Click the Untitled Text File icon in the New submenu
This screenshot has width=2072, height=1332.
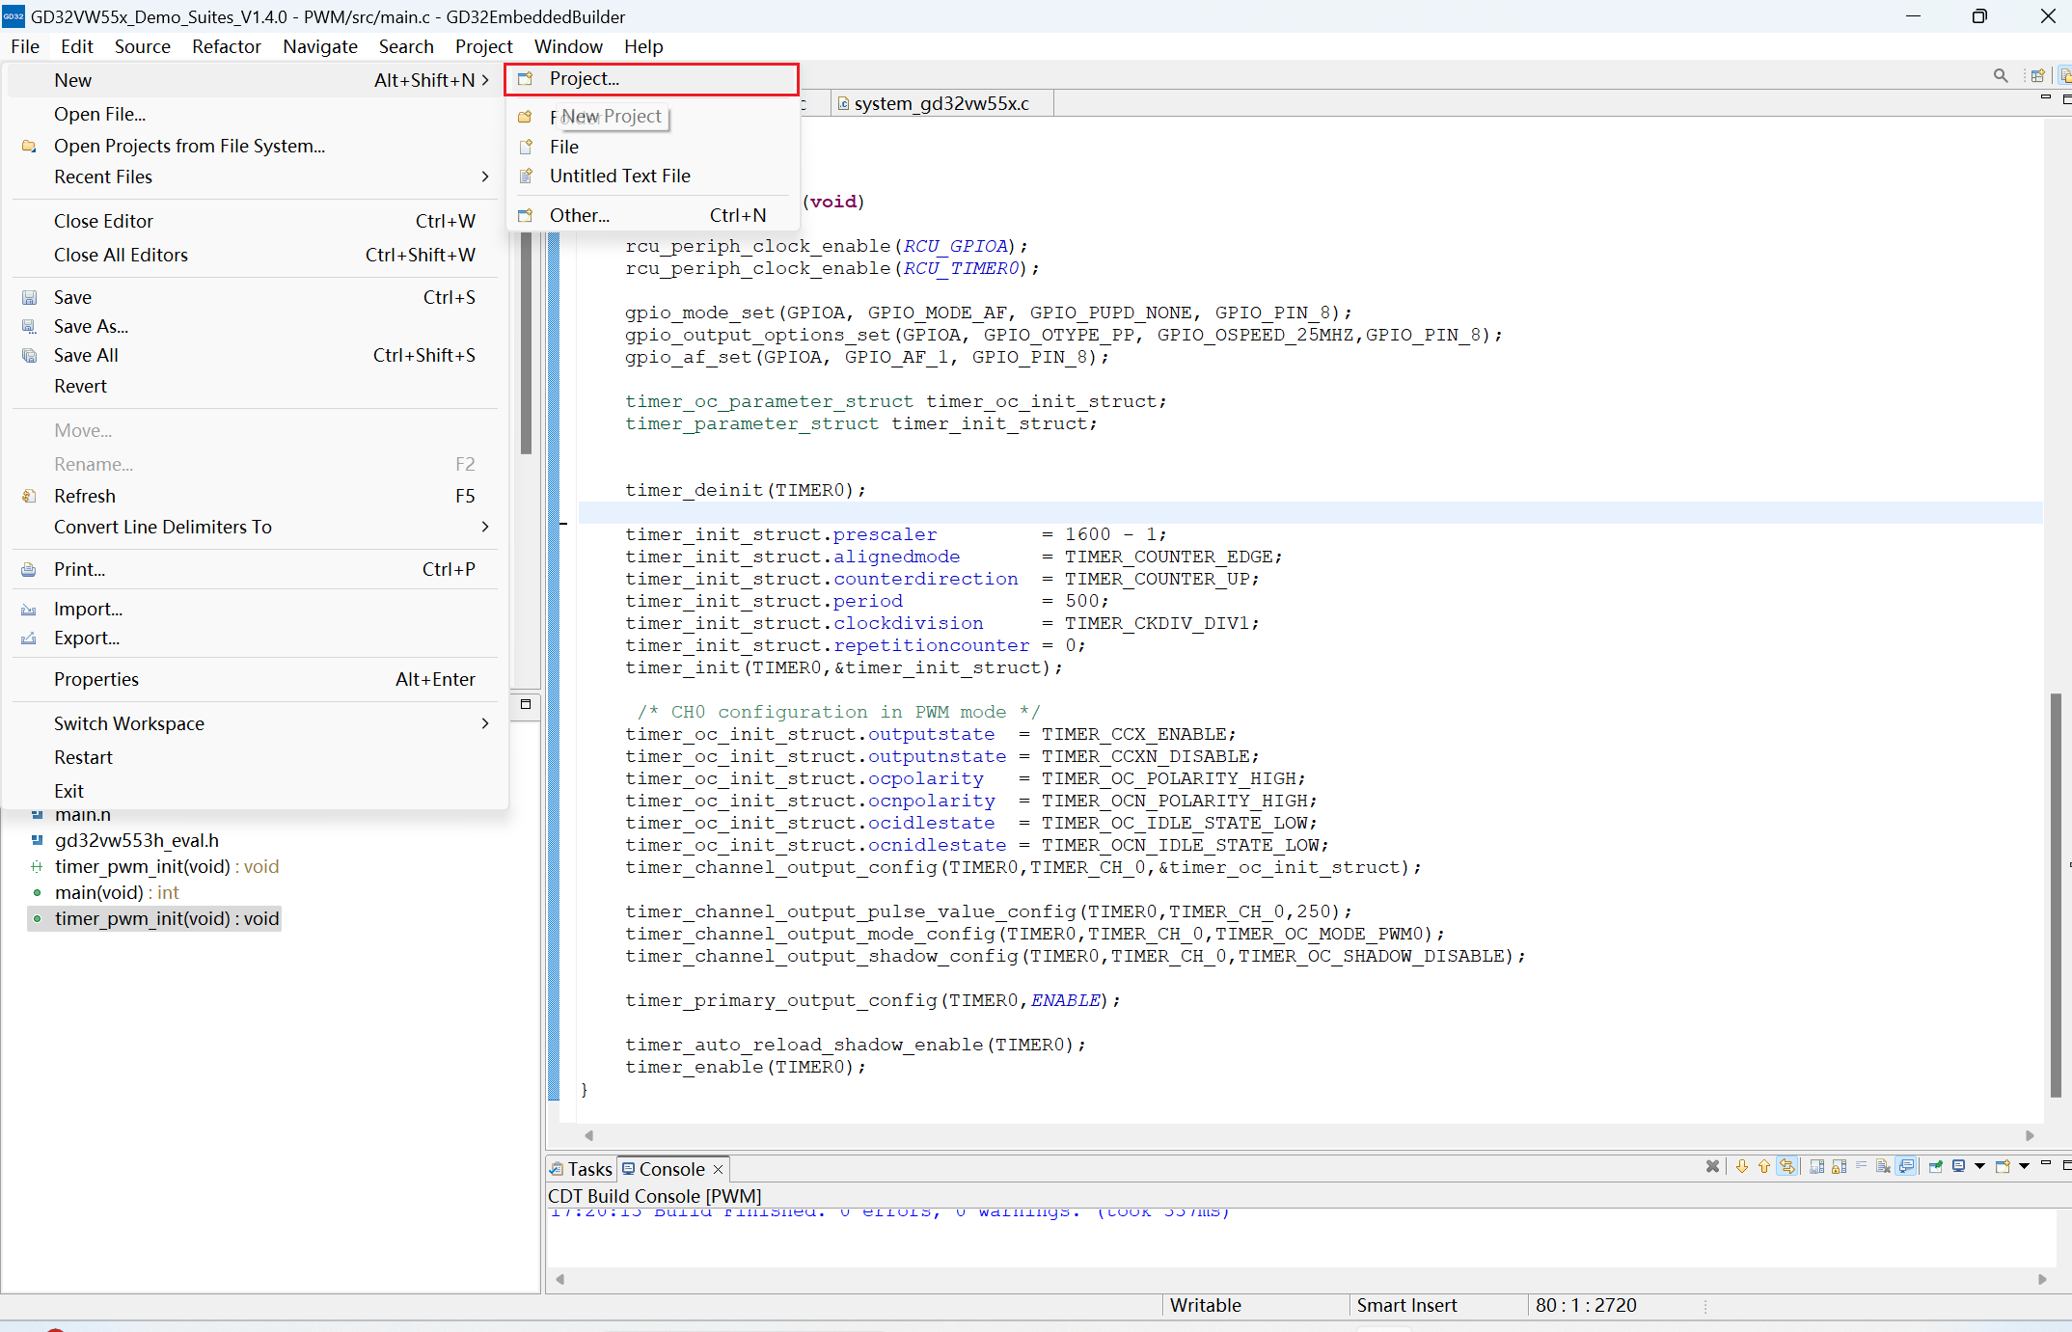coord(526,176)
